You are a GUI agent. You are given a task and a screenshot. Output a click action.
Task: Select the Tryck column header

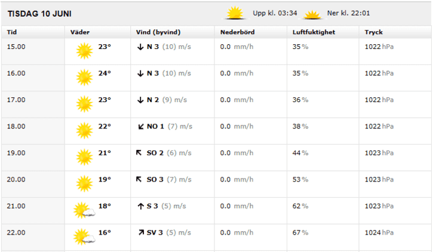[374, 32]
